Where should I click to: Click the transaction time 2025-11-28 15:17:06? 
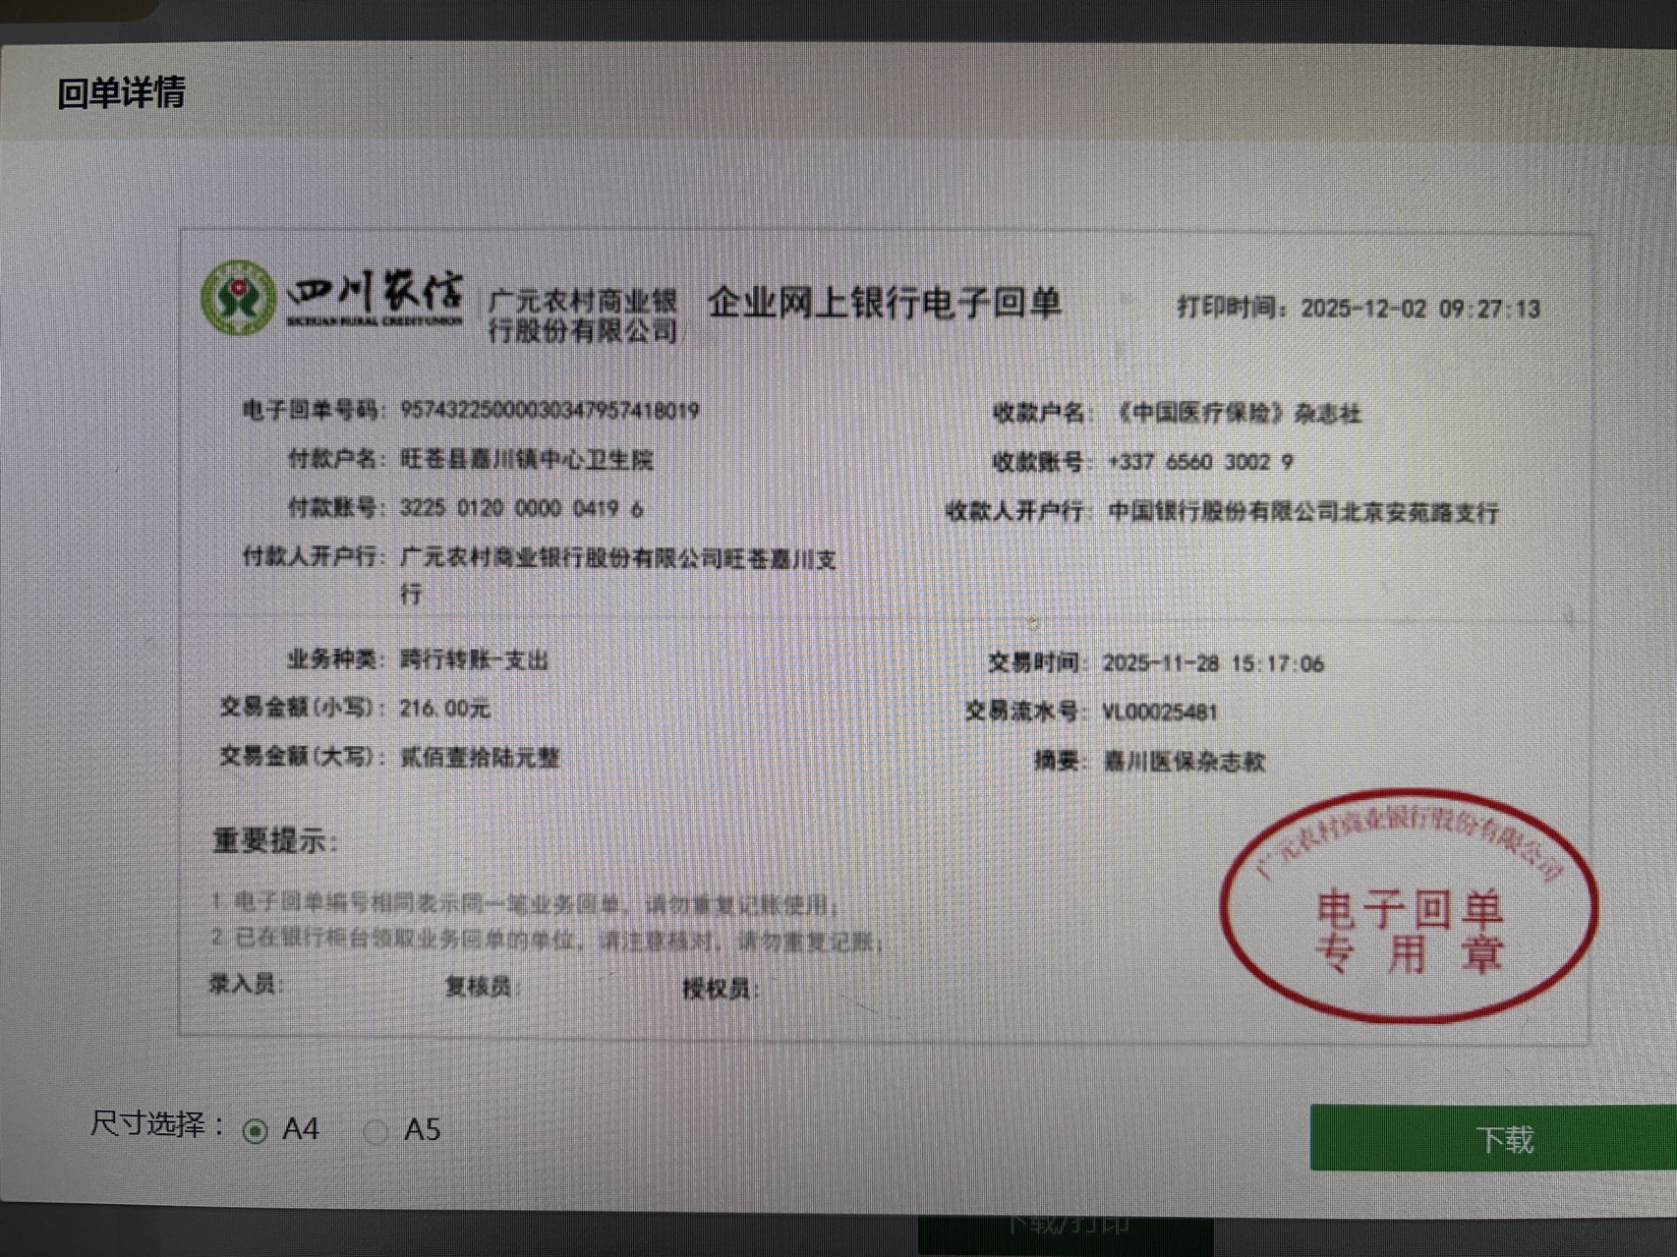(x=1213, y=663)
